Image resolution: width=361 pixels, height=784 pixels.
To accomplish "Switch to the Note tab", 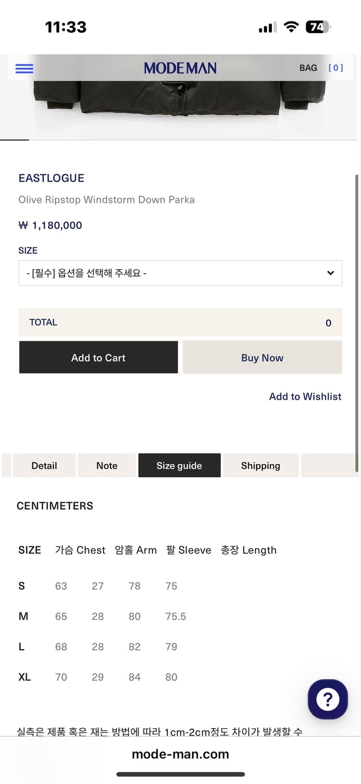I will (x=107, y=466).
